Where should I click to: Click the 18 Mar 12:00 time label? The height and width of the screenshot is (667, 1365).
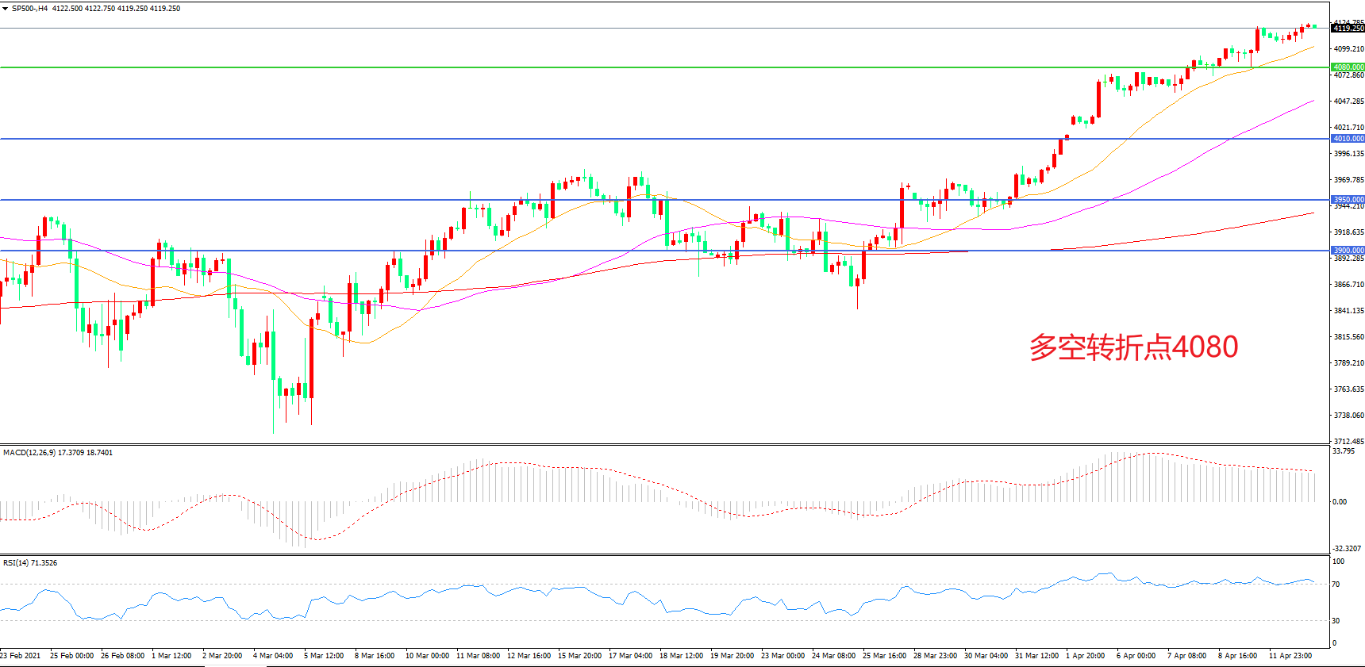(681, 656)
